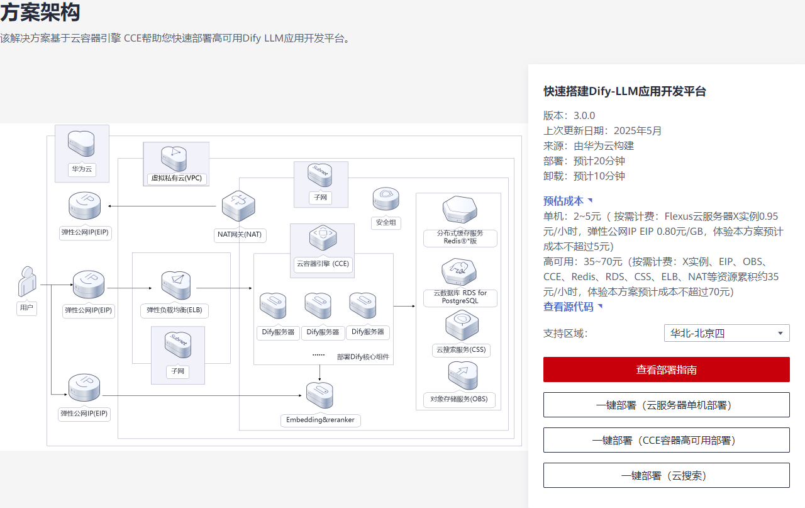Click the 部署：预计20分钟 text
The image size is (805, 508).
click(x=584, y=161)
